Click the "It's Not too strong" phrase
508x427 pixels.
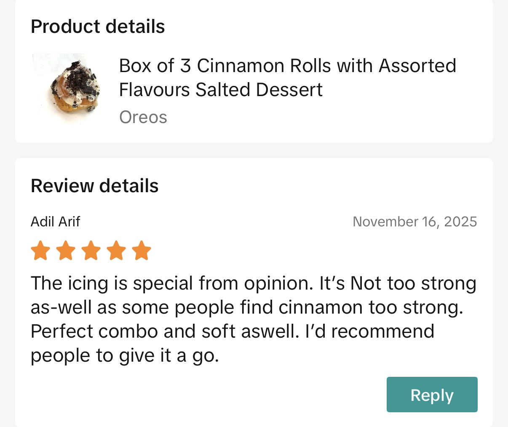click(x=398, y=283)
